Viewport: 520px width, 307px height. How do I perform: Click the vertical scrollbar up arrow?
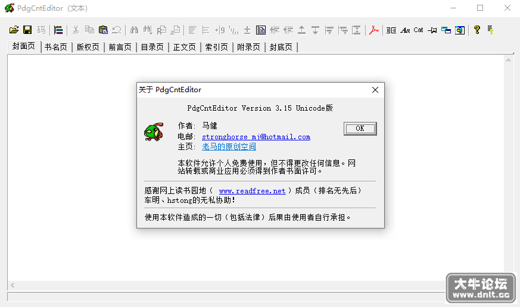coord(508,60)
